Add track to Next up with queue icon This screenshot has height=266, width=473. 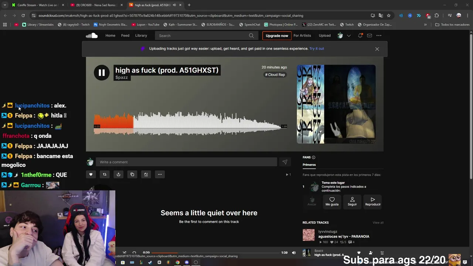pyautogui.click(x=146, y=174)
